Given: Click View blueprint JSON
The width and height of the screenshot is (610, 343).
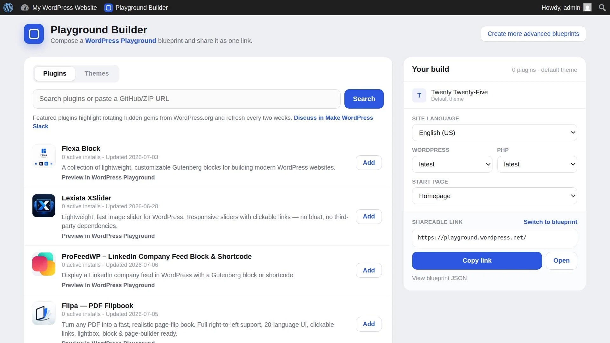Looking at the screenshot, I should [439, 278].
